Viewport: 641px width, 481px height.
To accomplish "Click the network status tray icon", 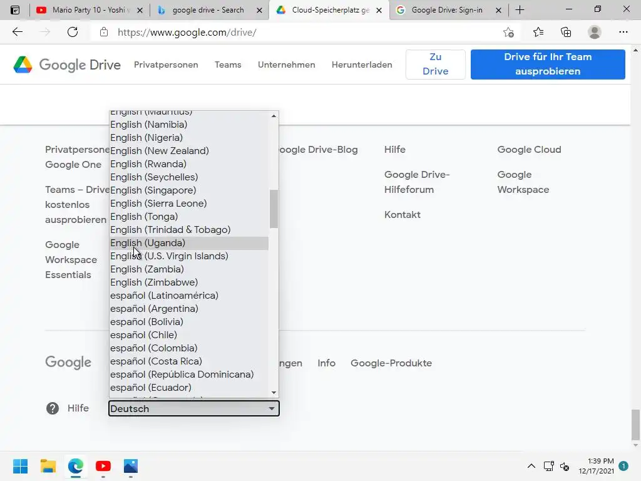I will click(x=548, y=466).
